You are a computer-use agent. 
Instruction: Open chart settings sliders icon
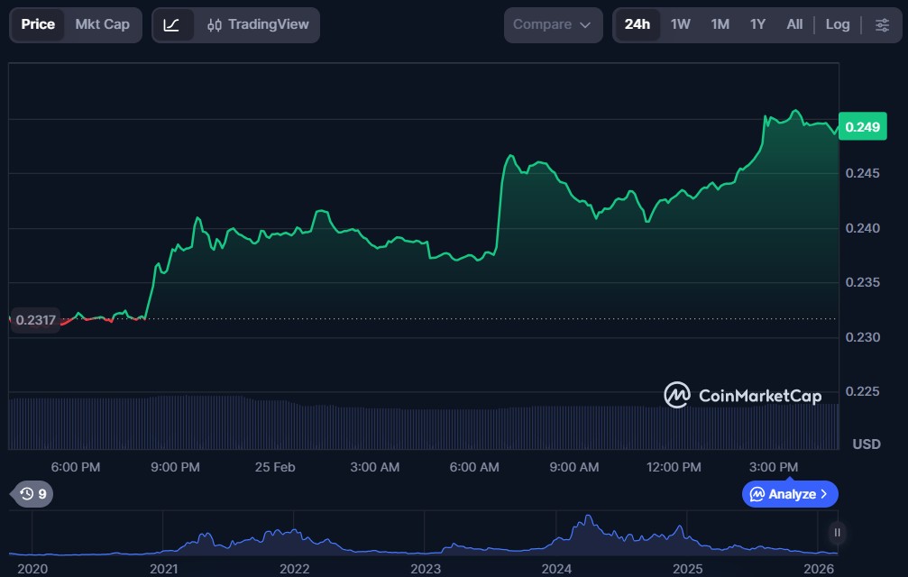click(x=882, y=24)
